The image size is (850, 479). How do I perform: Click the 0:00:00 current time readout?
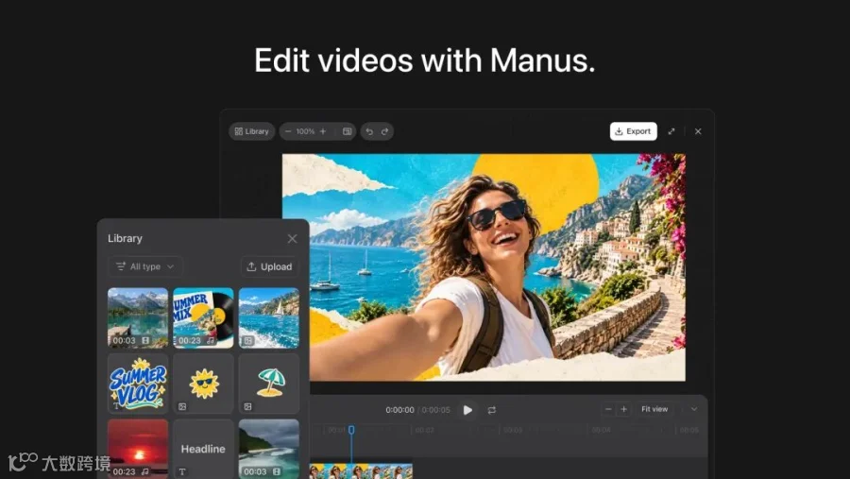pos(400,410)
